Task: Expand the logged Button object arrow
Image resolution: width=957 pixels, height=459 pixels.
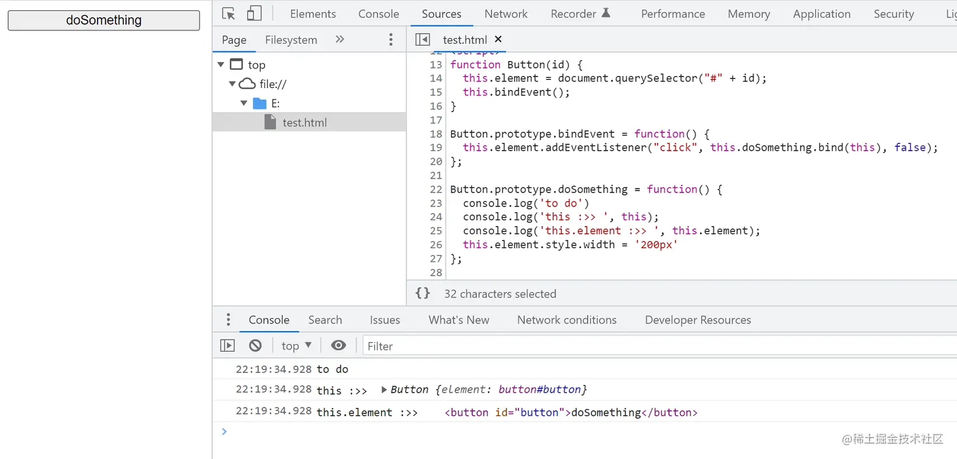Action: point(384,389)
